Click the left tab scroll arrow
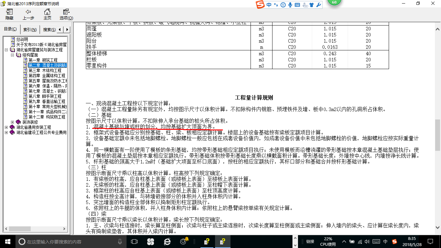The image size is (441, 248). [60, 30]
